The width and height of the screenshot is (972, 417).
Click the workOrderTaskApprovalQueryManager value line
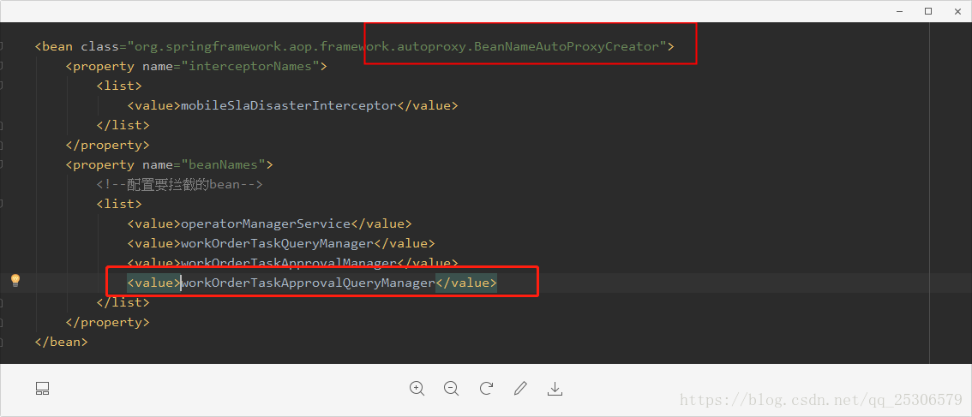point(312,283)
